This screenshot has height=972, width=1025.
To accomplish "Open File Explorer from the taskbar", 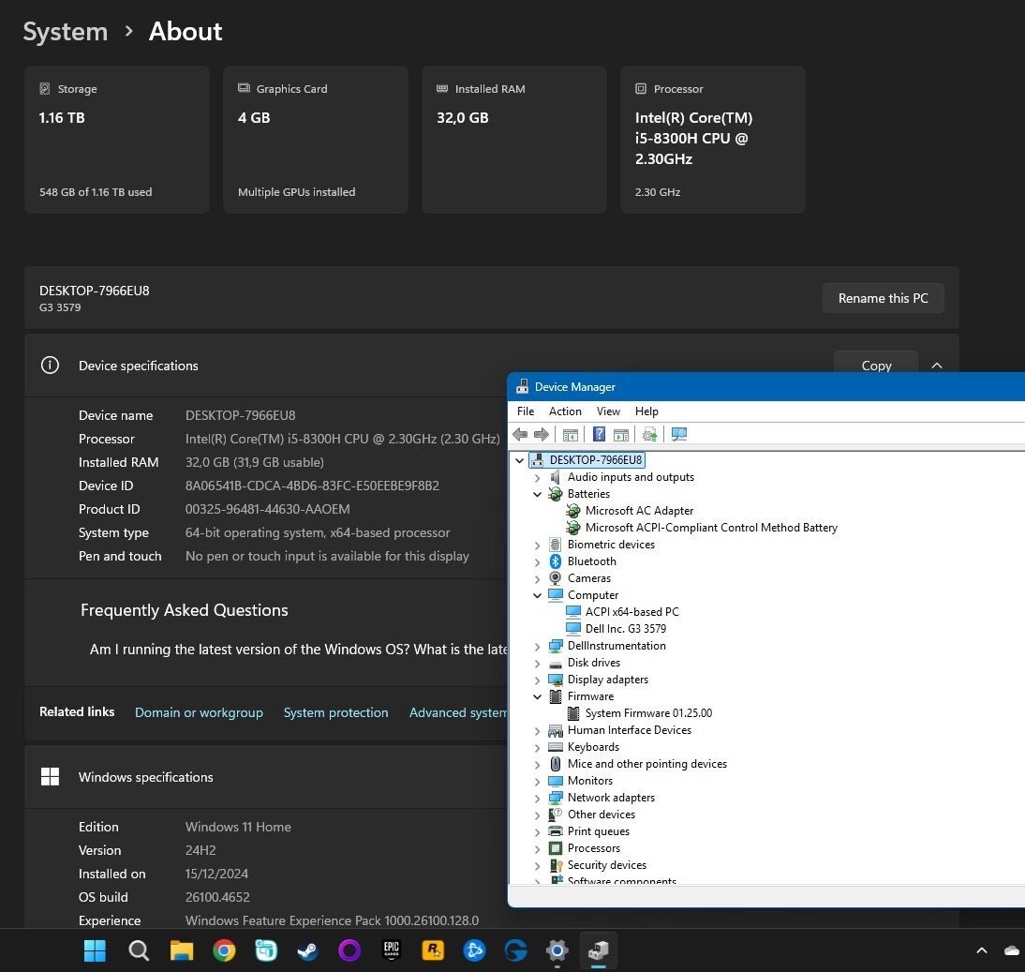I will (x=182, y=950).
